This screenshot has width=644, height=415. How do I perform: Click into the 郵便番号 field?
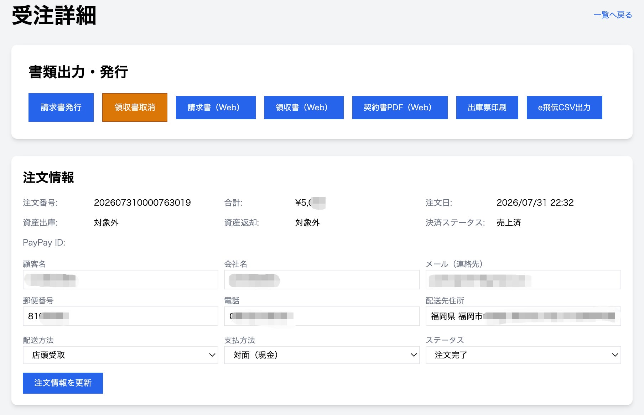pyautogui.click(x=120, y=316)
